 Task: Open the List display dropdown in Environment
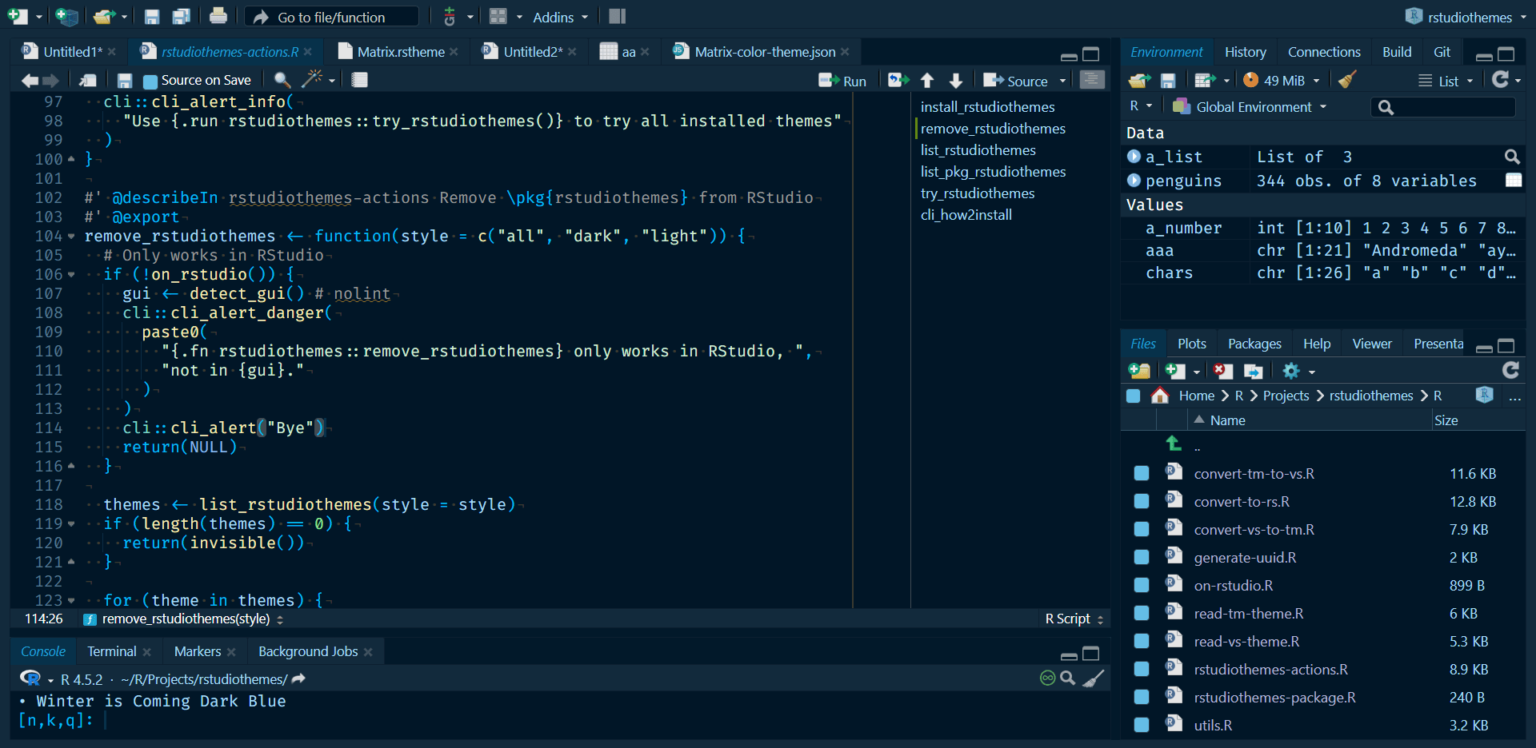1446,80
